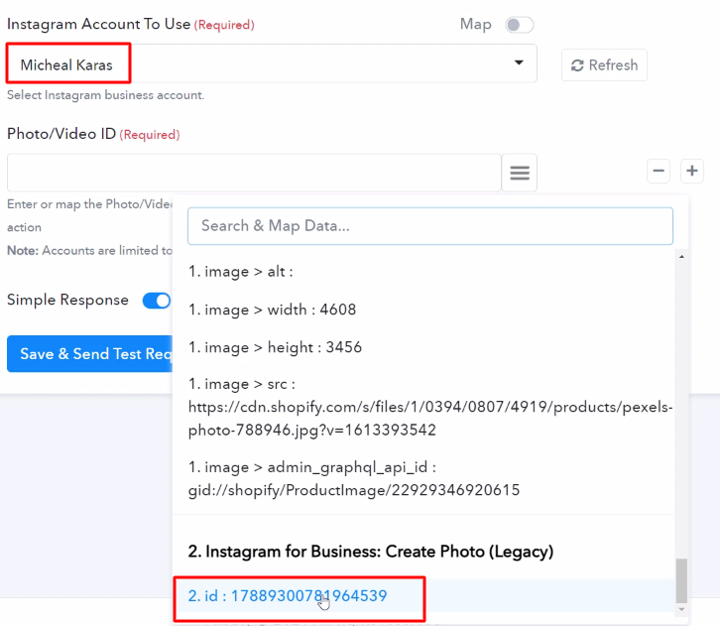Open the map data hamburger menu icon
This screenshot has width=720, height=626.
click(520, 173)
